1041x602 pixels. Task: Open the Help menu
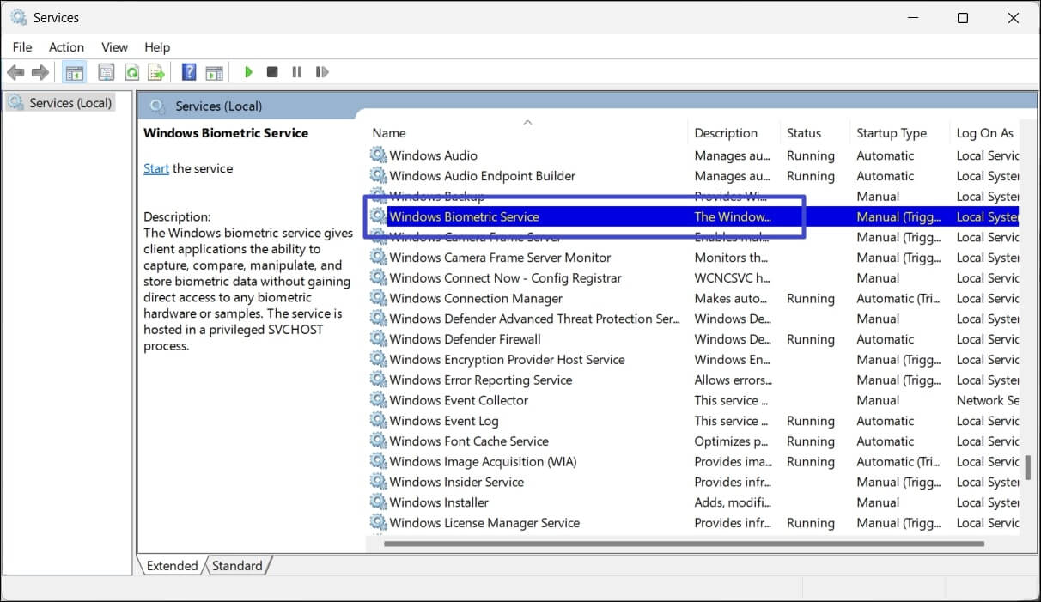coord(157,47)
